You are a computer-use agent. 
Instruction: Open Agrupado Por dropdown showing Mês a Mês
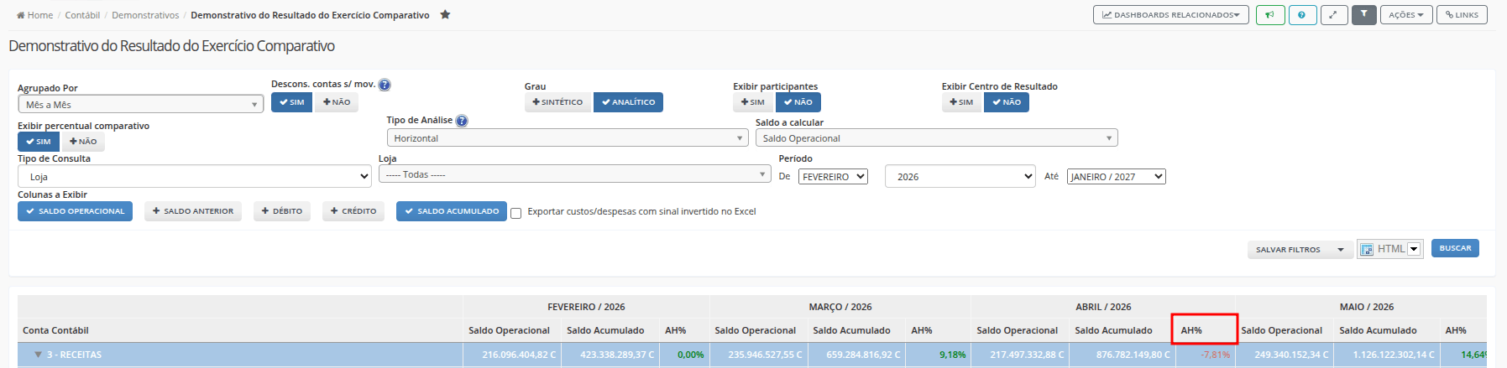pos(140,104)
